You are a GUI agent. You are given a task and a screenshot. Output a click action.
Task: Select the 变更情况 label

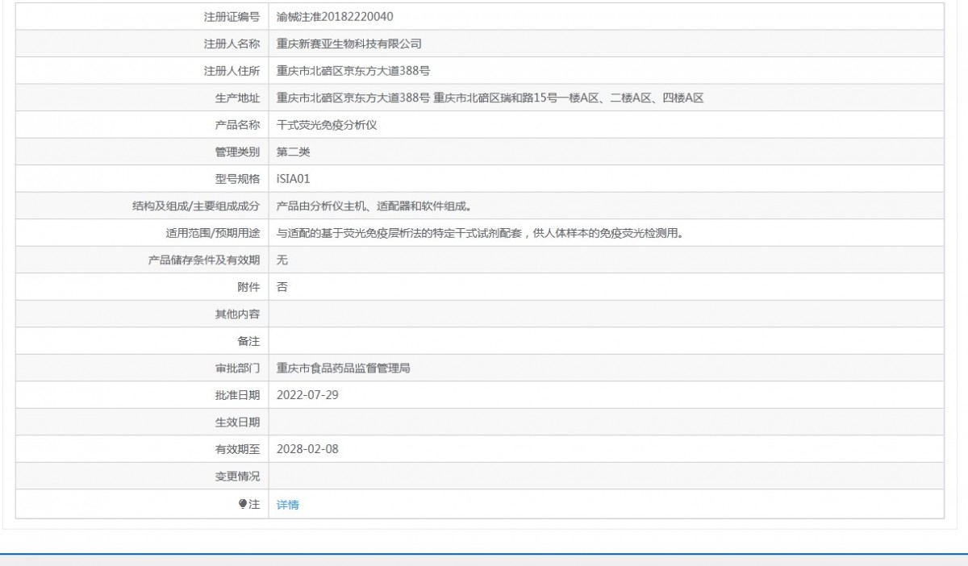coord(237,477)
